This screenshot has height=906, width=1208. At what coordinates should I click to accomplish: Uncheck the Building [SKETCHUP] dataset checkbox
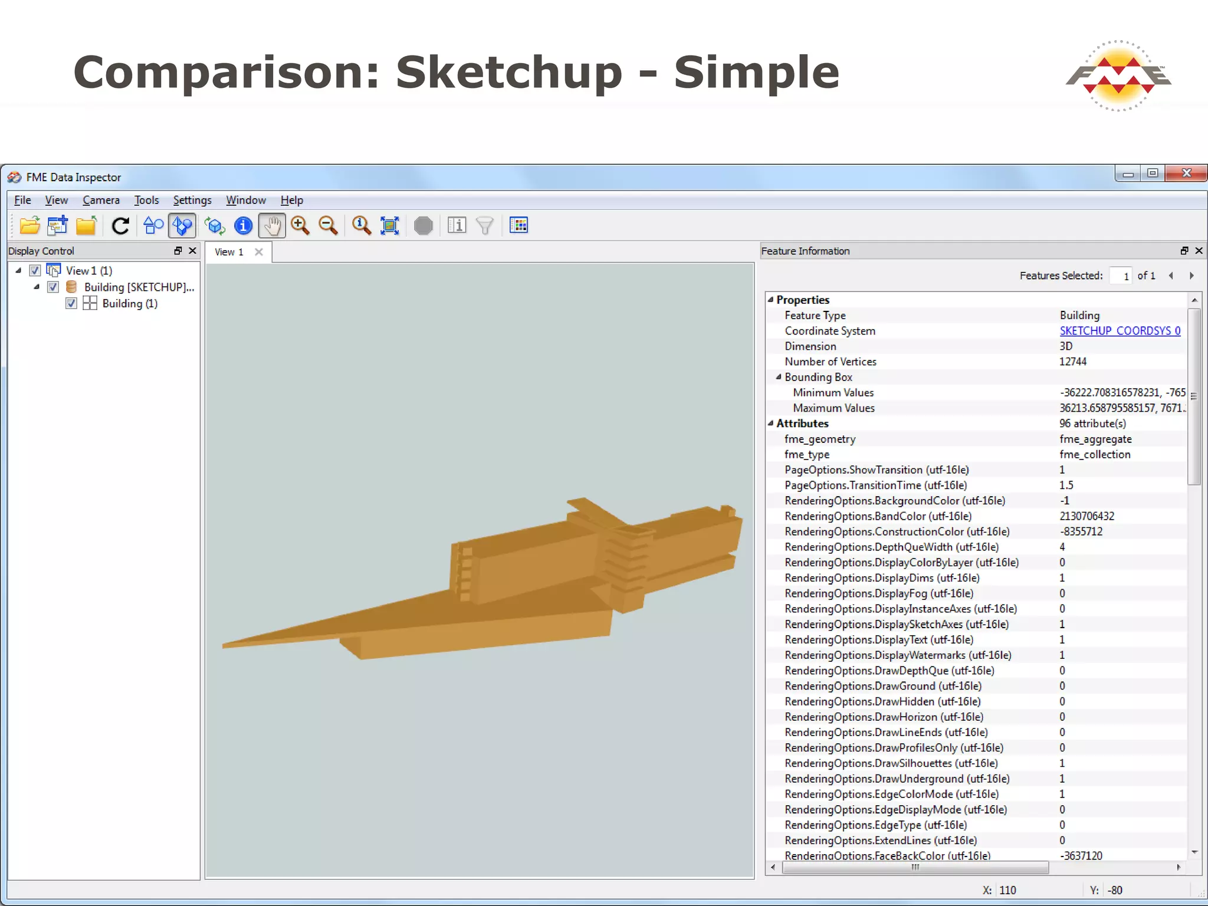(53, 287)
